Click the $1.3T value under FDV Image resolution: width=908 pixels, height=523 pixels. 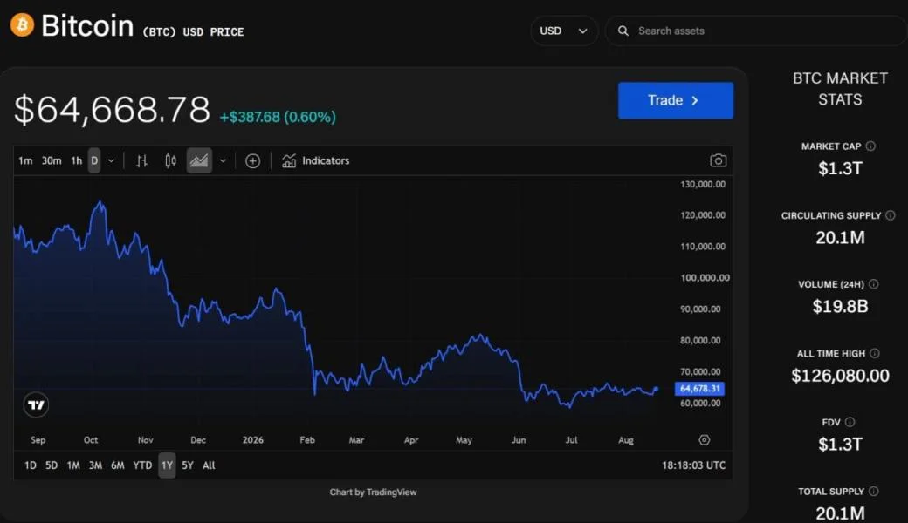coord(840,444)
